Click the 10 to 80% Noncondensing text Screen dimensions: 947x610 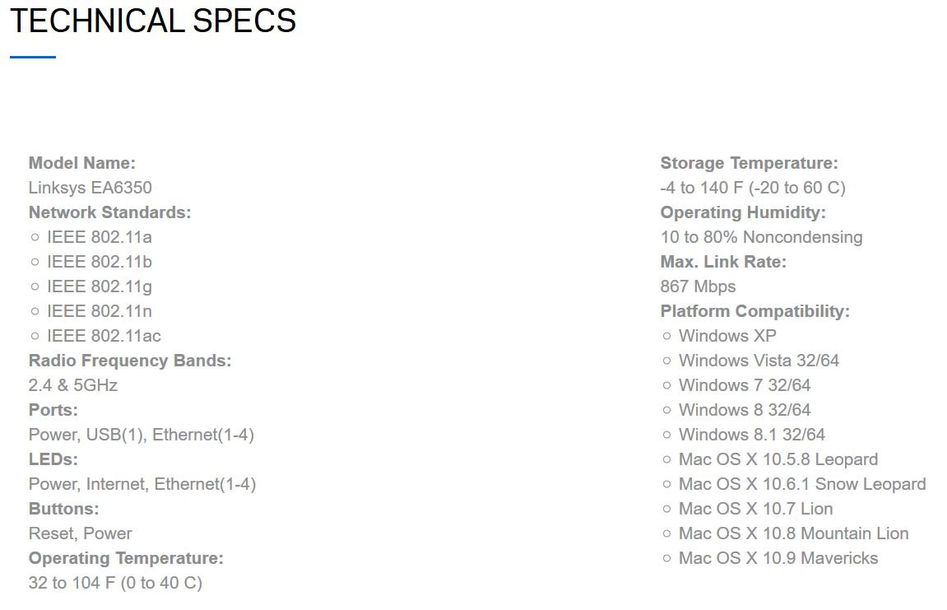tap(761, 237)
